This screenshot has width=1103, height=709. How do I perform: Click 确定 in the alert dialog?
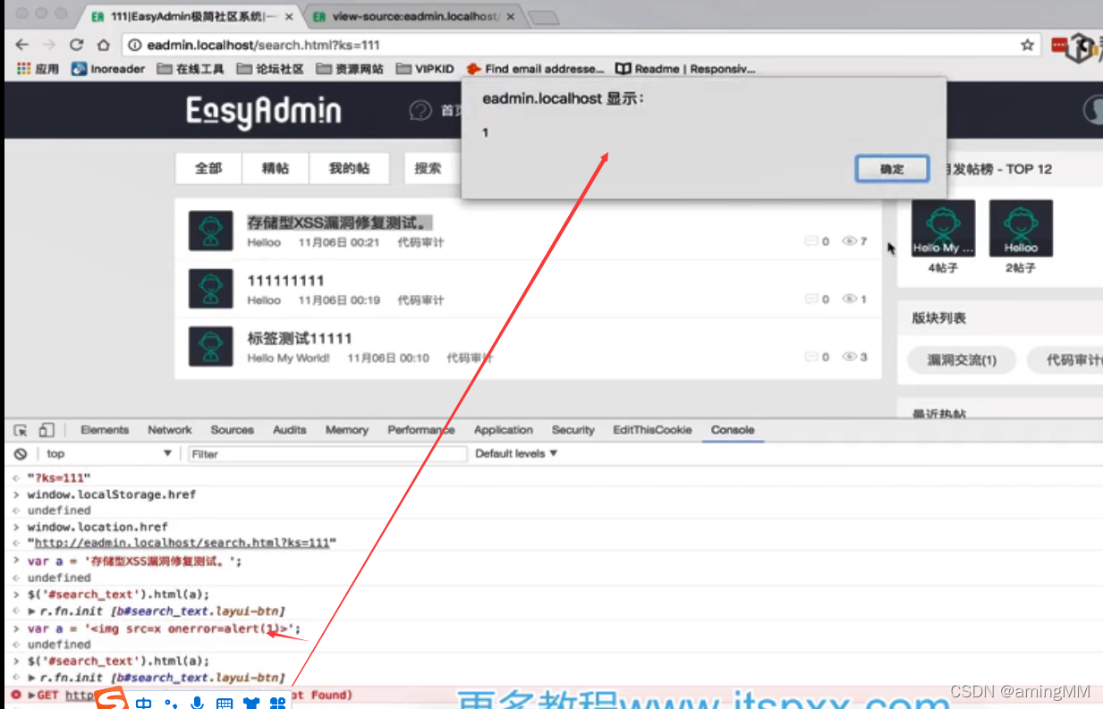(892, 169)
